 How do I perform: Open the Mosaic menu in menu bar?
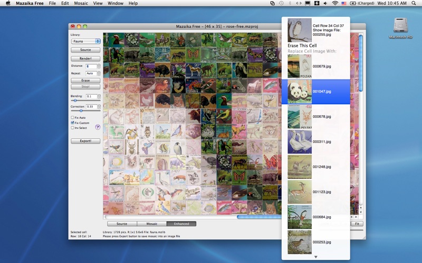pos(81,3)
